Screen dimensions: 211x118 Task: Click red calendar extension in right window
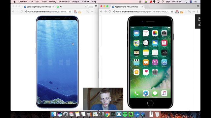[x=177, y=12]
